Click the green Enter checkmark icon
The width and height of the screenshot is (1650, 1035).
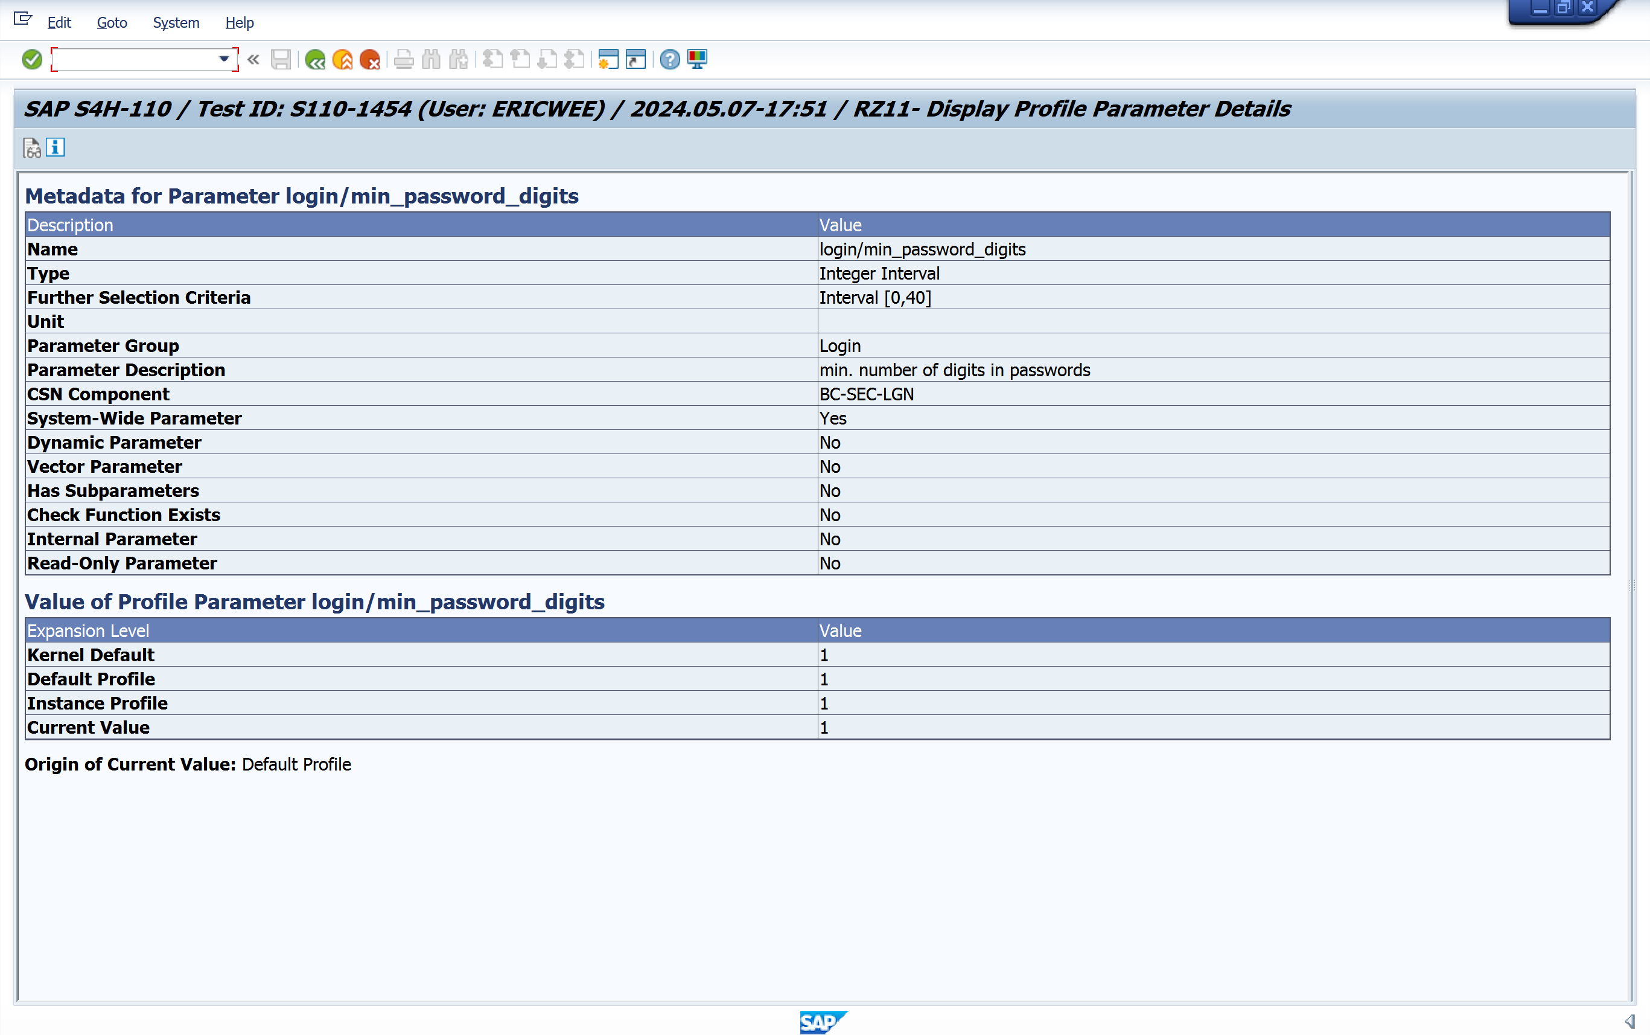[x=31, y=60]
